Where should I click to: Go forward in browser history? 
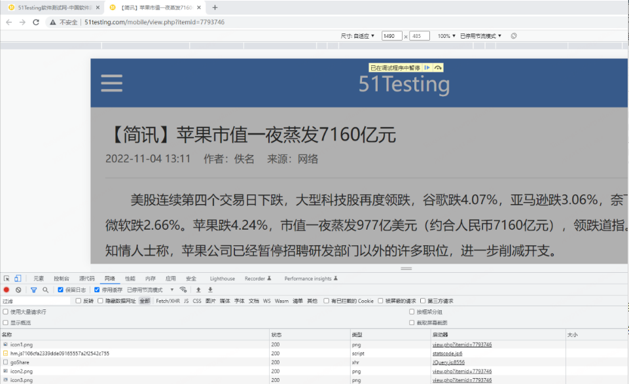pyautogui.click(x=22, y=22)
